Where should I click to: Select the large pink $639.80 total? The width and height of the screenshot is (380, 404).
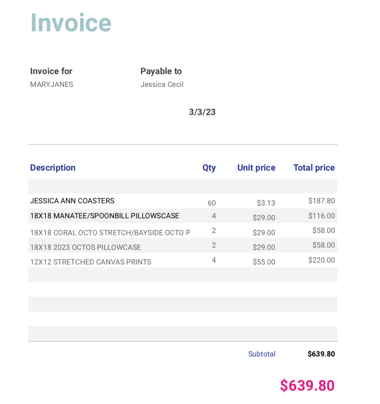click(x=307, y=386)
